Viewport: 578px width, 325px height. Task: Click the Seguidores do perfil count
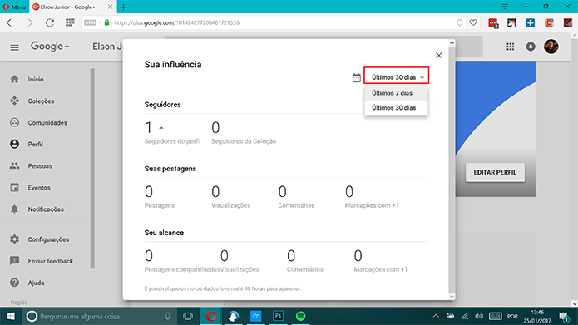pyautogui.click(x=149, y=128)
